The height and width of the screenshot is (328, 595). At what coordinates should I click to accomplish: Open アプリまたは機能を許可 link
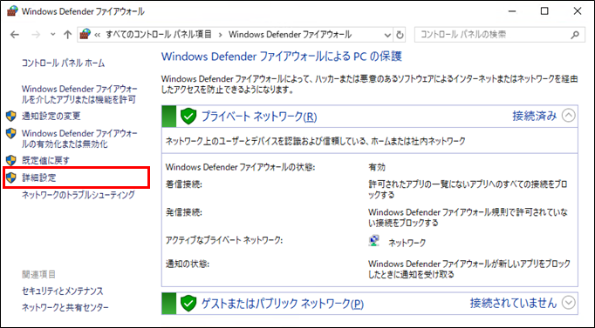pos(79,94)
